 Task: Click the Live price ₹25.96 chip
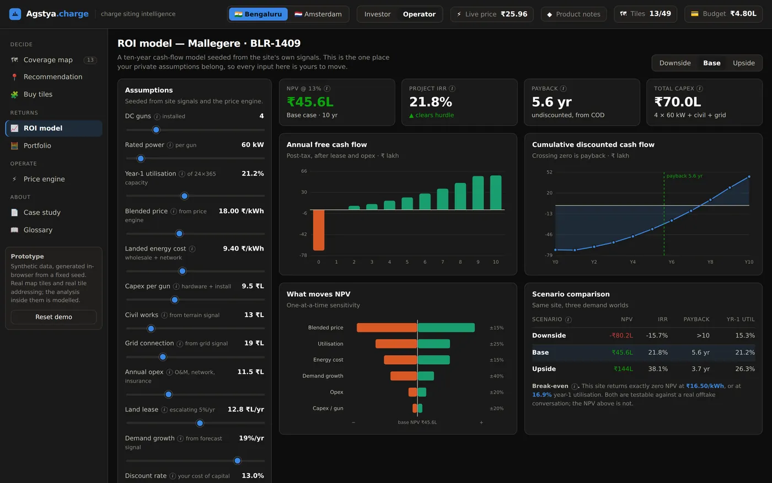click(492, 14)
